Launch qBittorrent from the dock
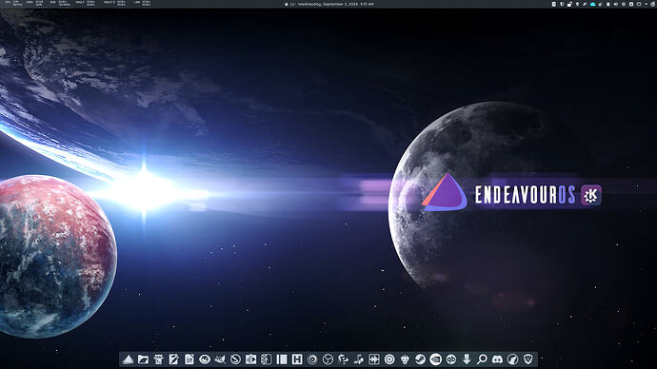The width and height of the screenshot is (657, 369). (x=450, y=359)
